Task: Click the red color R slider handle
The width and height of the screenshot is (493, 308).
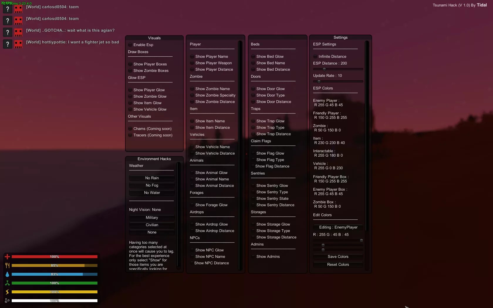Action: click(362, 241)
